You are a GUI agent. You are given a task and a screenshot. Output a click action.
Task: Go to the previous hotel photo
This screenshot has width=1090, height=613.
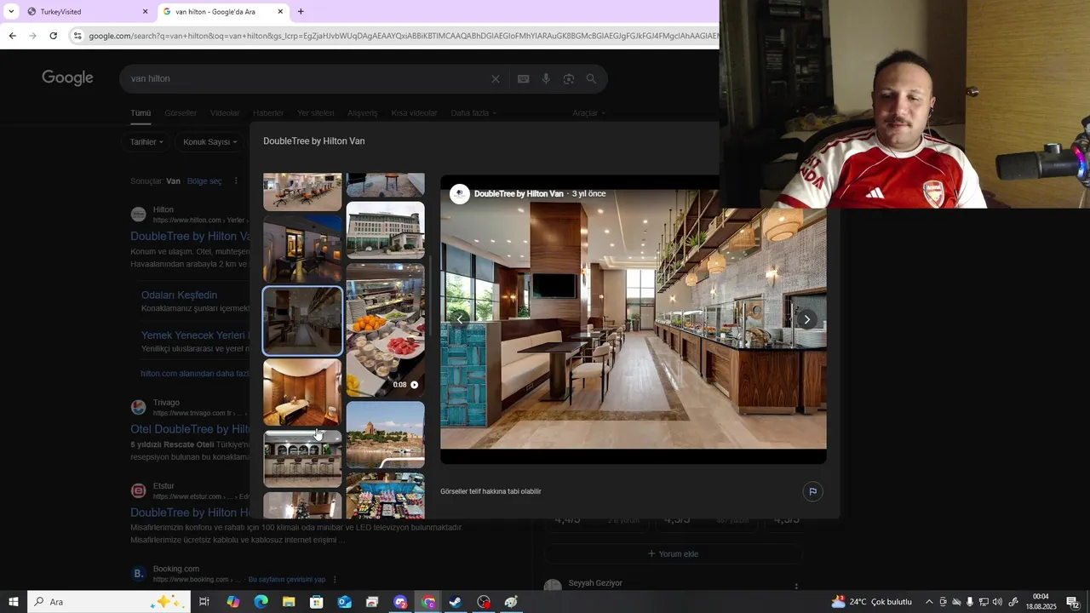[x=460, y=320]
